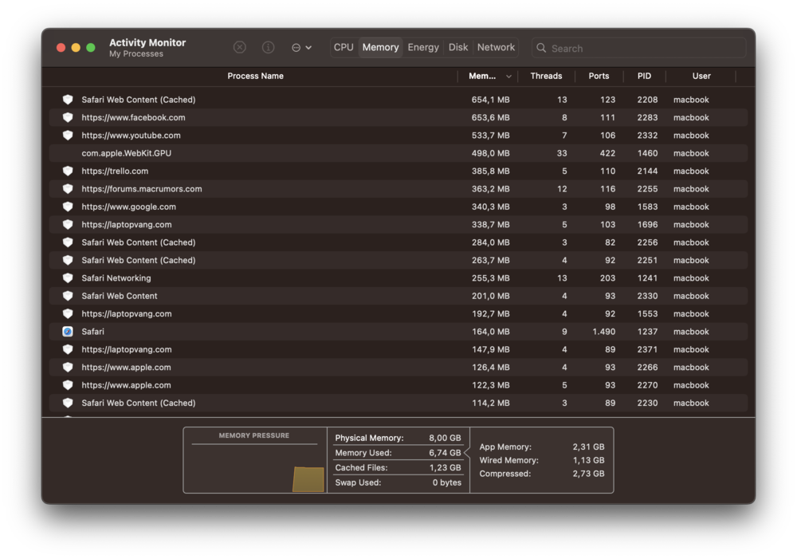Click shield icon of PID 2230 row
Screen dimensions: 797x559
[x=68, y=403]
